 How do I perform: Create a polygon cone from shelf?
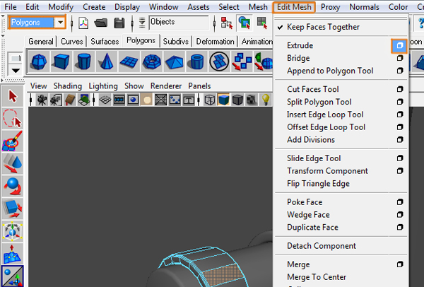pyautogui.click(x=107, y=61)
